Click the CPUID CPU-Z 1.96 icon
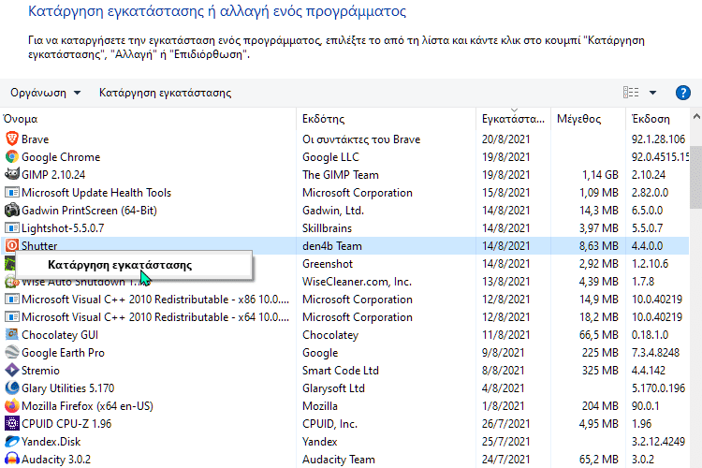Image resolution: width=702 pixels, height=468 pixels. [11, 424]
